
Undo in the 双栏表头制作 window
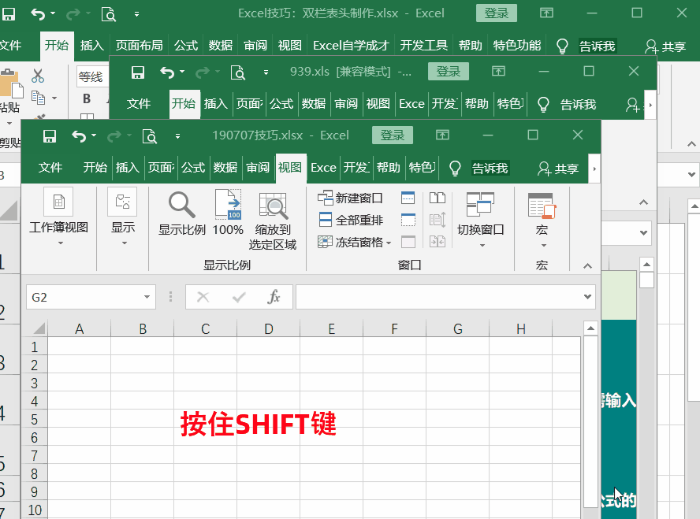point(38,14)
